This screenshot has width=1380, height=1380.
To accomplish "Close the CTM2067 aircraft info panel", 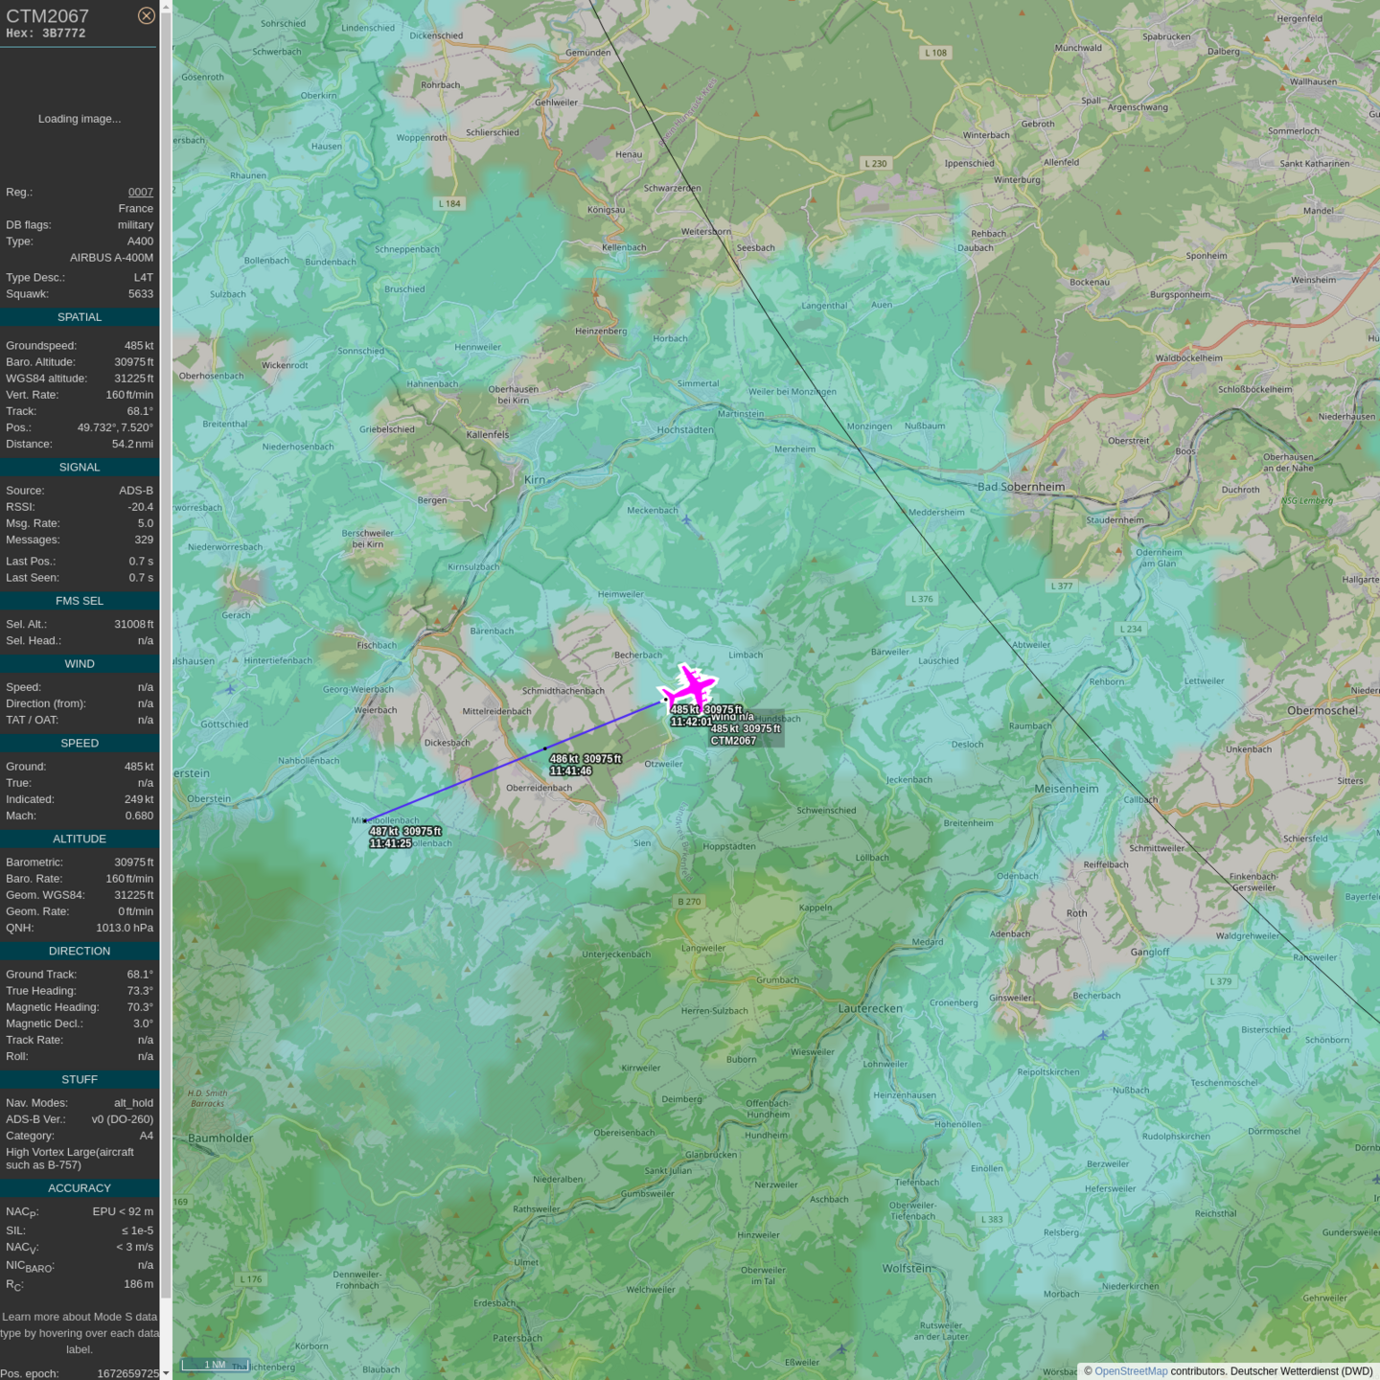I will click(146, 15).
